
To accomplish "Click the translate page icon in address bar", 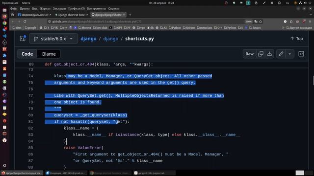I will click(256, 22).
